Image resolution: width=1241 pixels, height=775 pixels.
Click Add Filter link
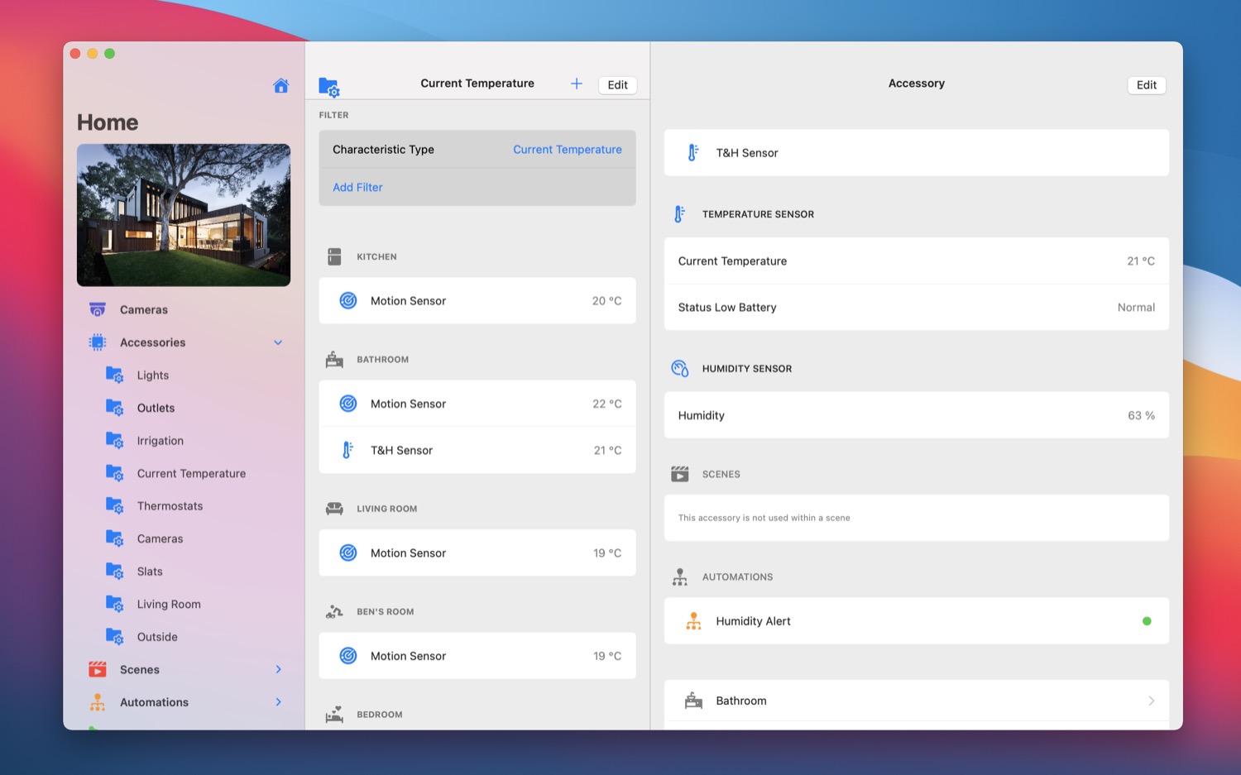click(x=357, y=188)
